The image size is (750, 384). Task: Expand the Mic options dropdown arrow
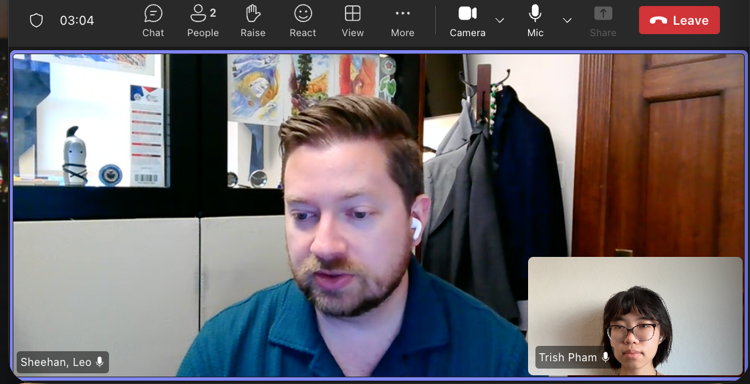click(x=567, y=21)
